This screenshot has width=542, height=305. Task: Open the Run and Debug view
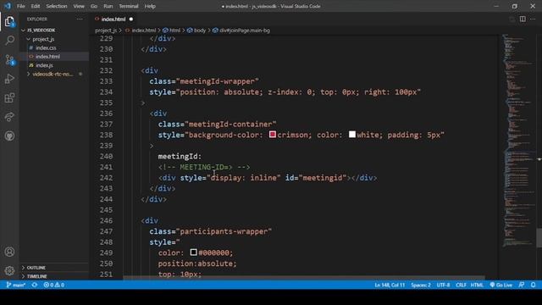tap(9, 79)
